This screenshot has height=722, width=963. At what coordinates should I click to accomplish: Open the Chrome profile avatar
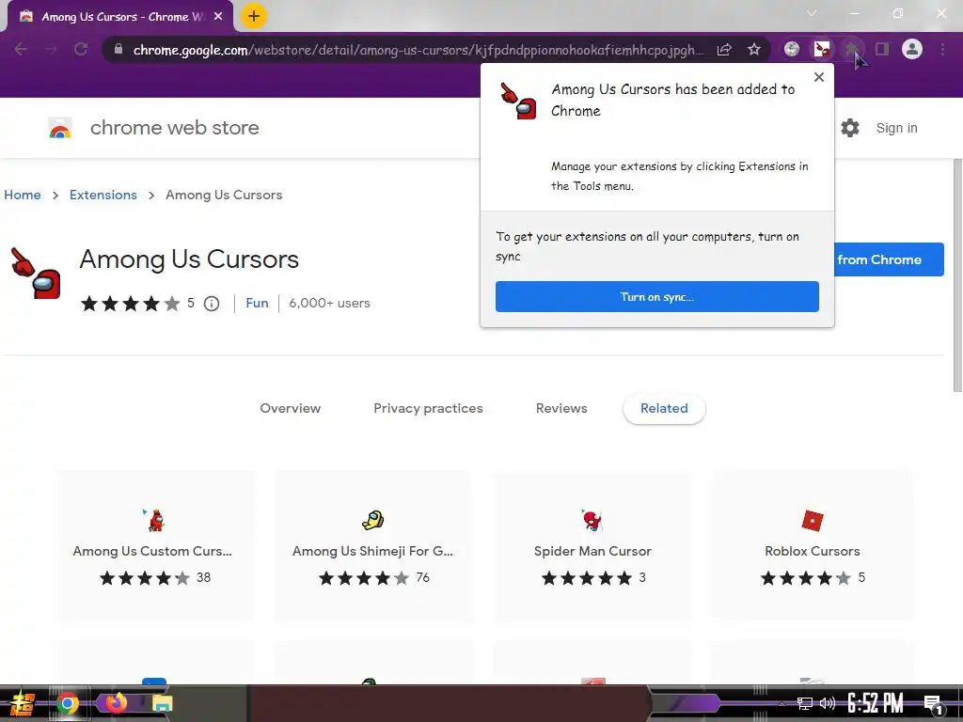point(912,49)
